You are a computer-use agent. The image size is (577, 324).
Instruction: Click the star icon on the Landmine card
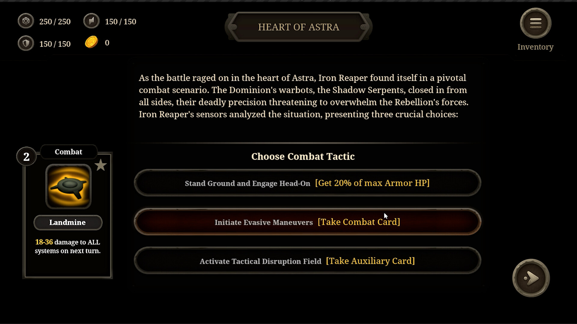(x=101, y=165)
